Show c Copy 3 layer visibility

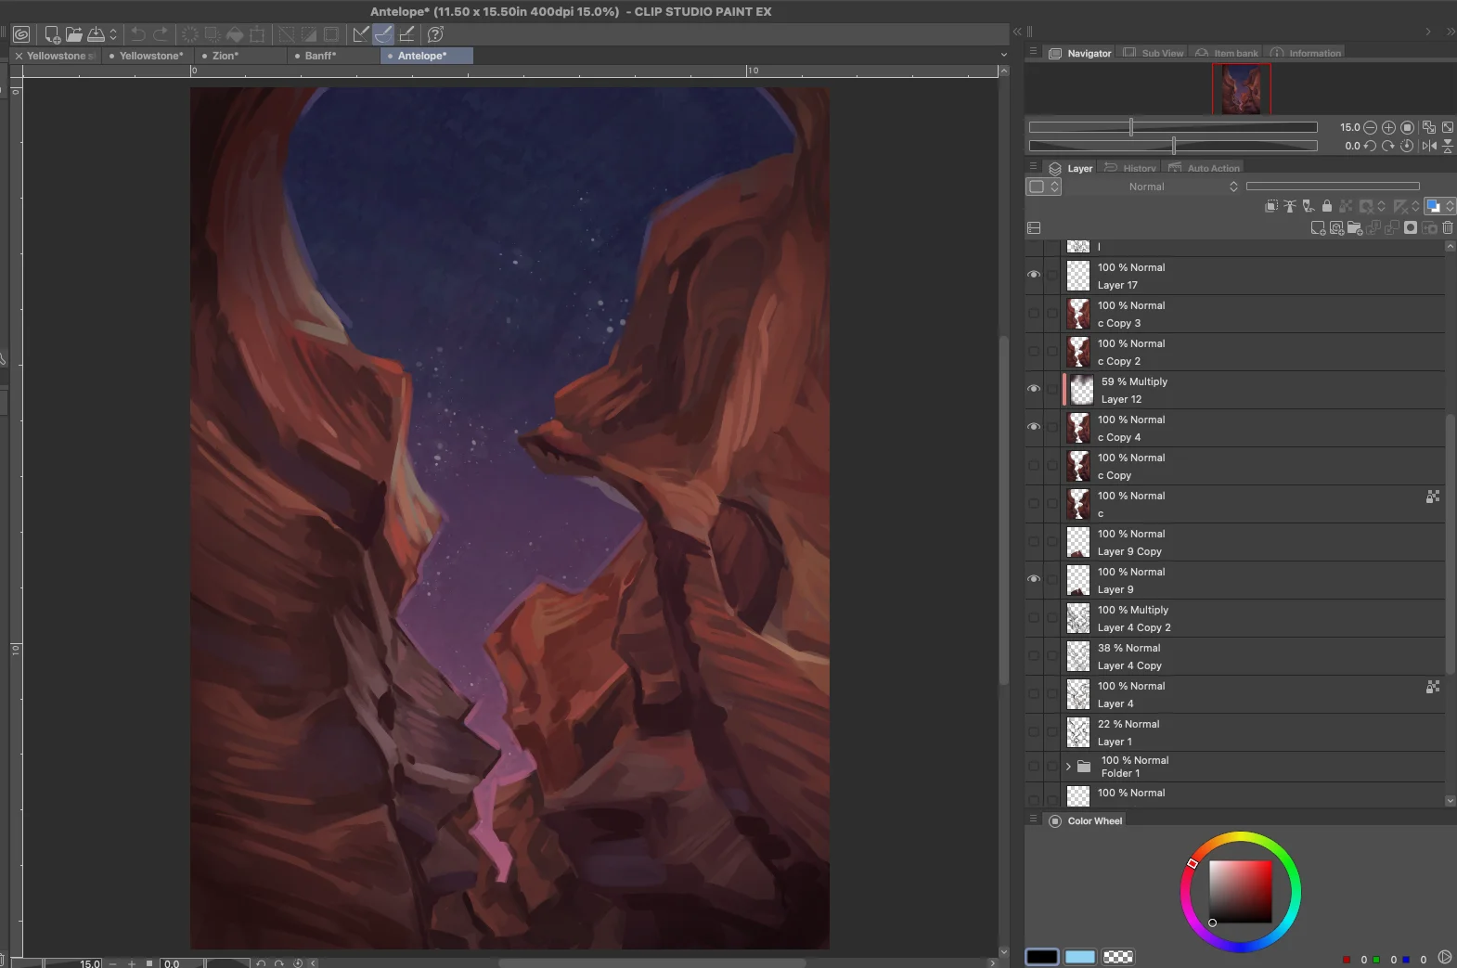click(1034, 313)
